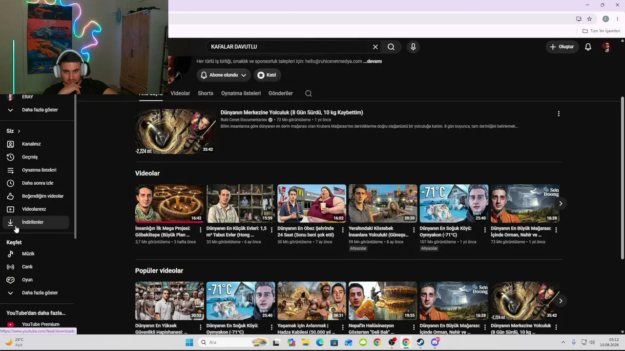Screen dimensions: 625x351
Task: Open the ERAY subscription channel
Action: (x=35, y=97)
